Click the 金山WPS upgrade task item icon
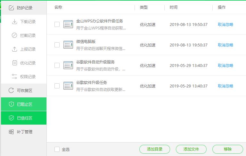 (68, 24)
